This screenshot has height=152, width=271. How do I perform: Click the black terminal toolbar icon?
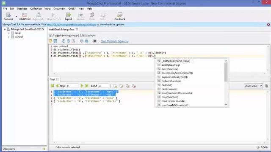95,41
